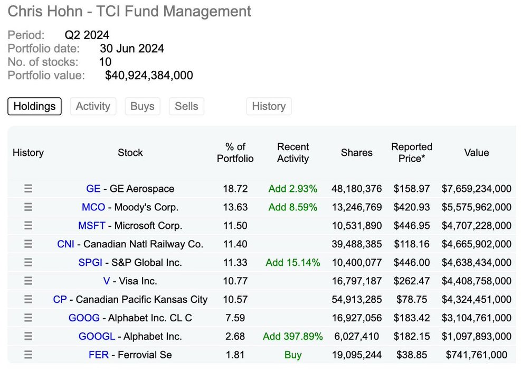Viewport: 521px width, 370px height.
Task: Open history icon for GE Aerospace row
Action: 28,189
